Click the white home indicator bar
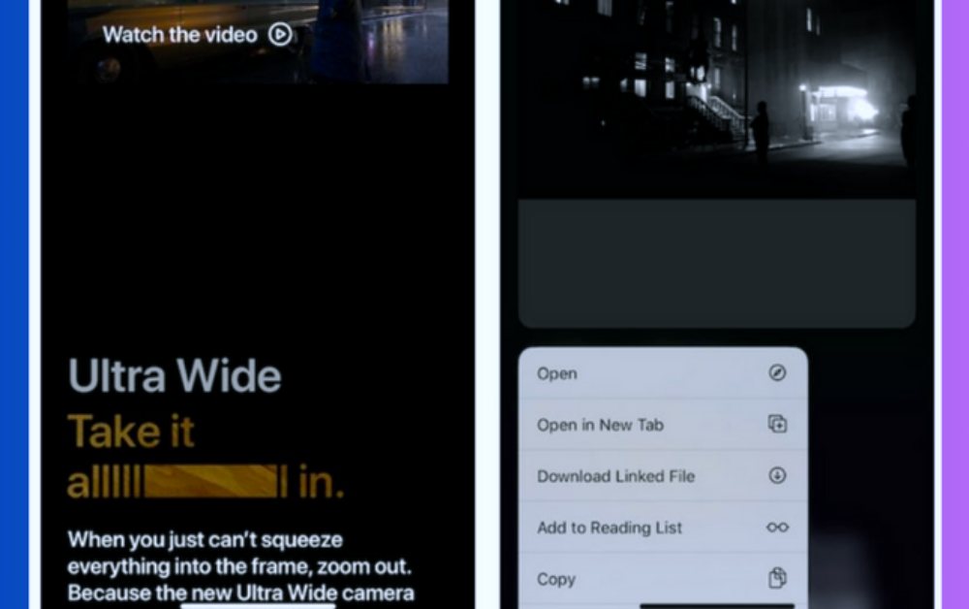The image size is (969, 609). 259,606
